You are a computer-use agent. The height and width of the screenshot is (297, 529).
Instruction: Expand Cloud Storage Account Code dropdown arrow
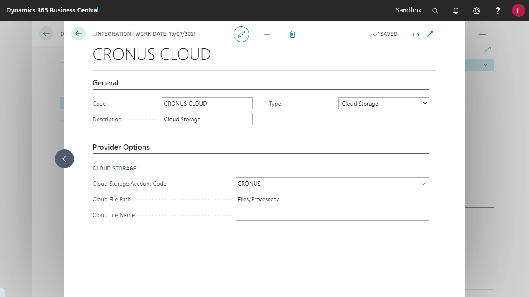(x=423, y=184)
